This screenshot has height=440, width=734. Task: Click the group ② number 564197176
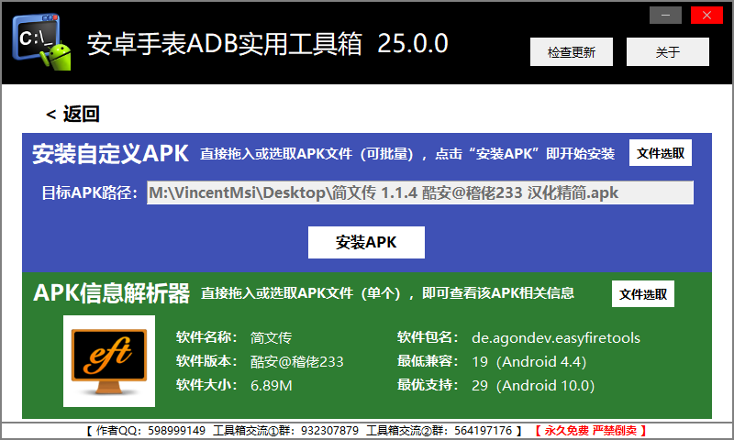482,430
